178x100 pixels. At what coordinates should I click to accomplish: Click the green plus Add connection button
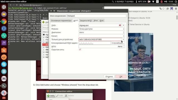(x=45, y=22)
